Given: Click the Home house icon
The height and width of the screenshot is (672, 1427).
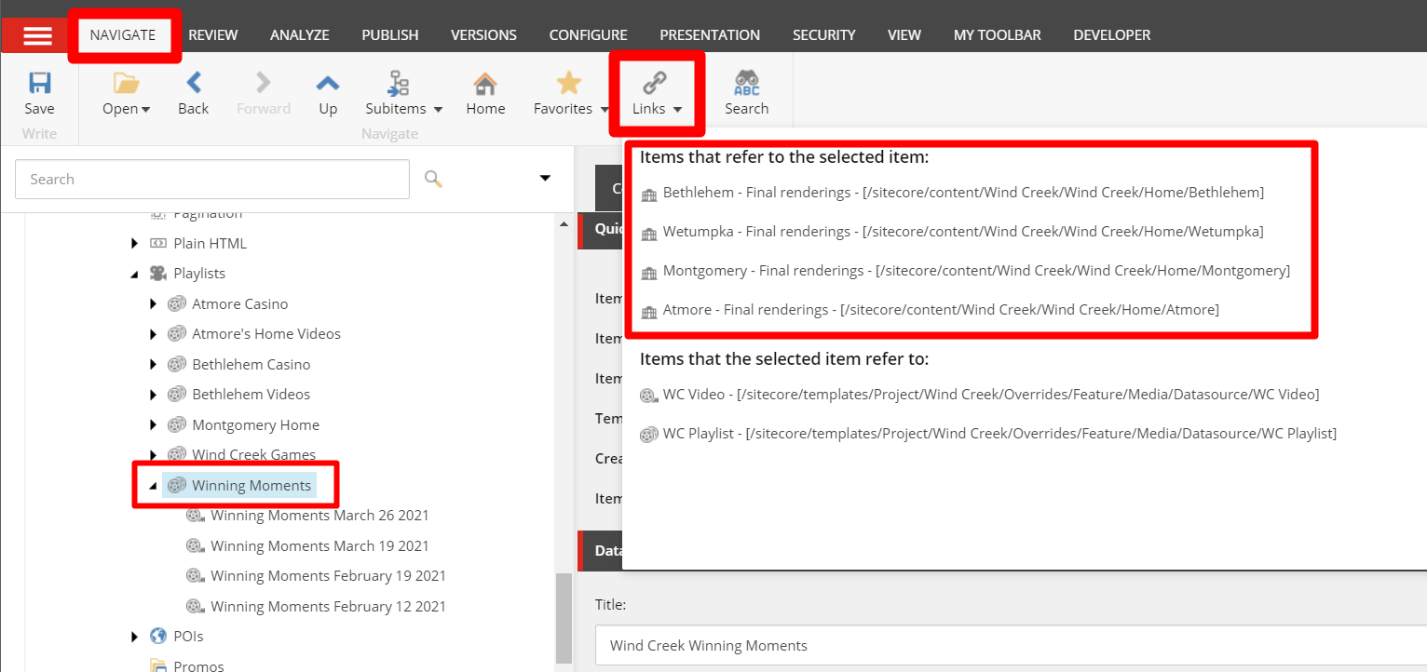Looking at the screenshot, I should 485,84.
